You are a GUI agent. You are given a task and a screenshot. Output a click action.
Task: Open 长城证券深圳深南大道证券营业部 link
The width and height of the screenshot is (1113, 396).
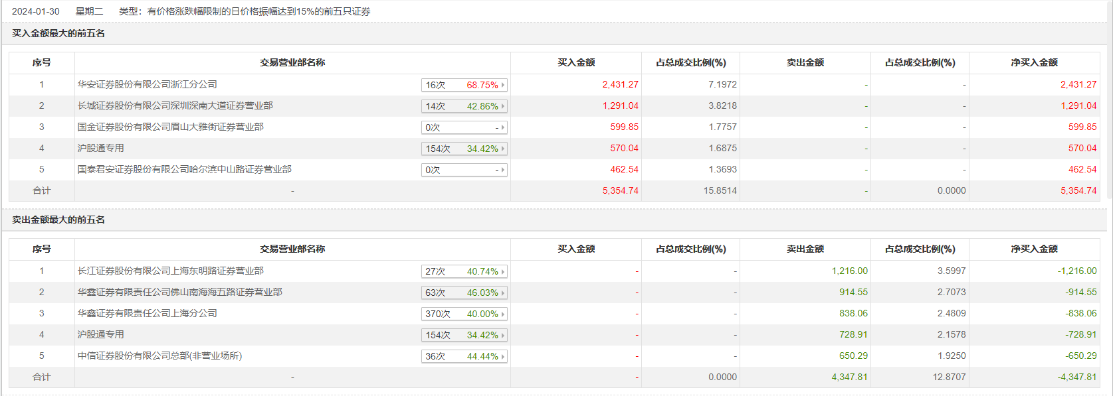pos(175,105)
